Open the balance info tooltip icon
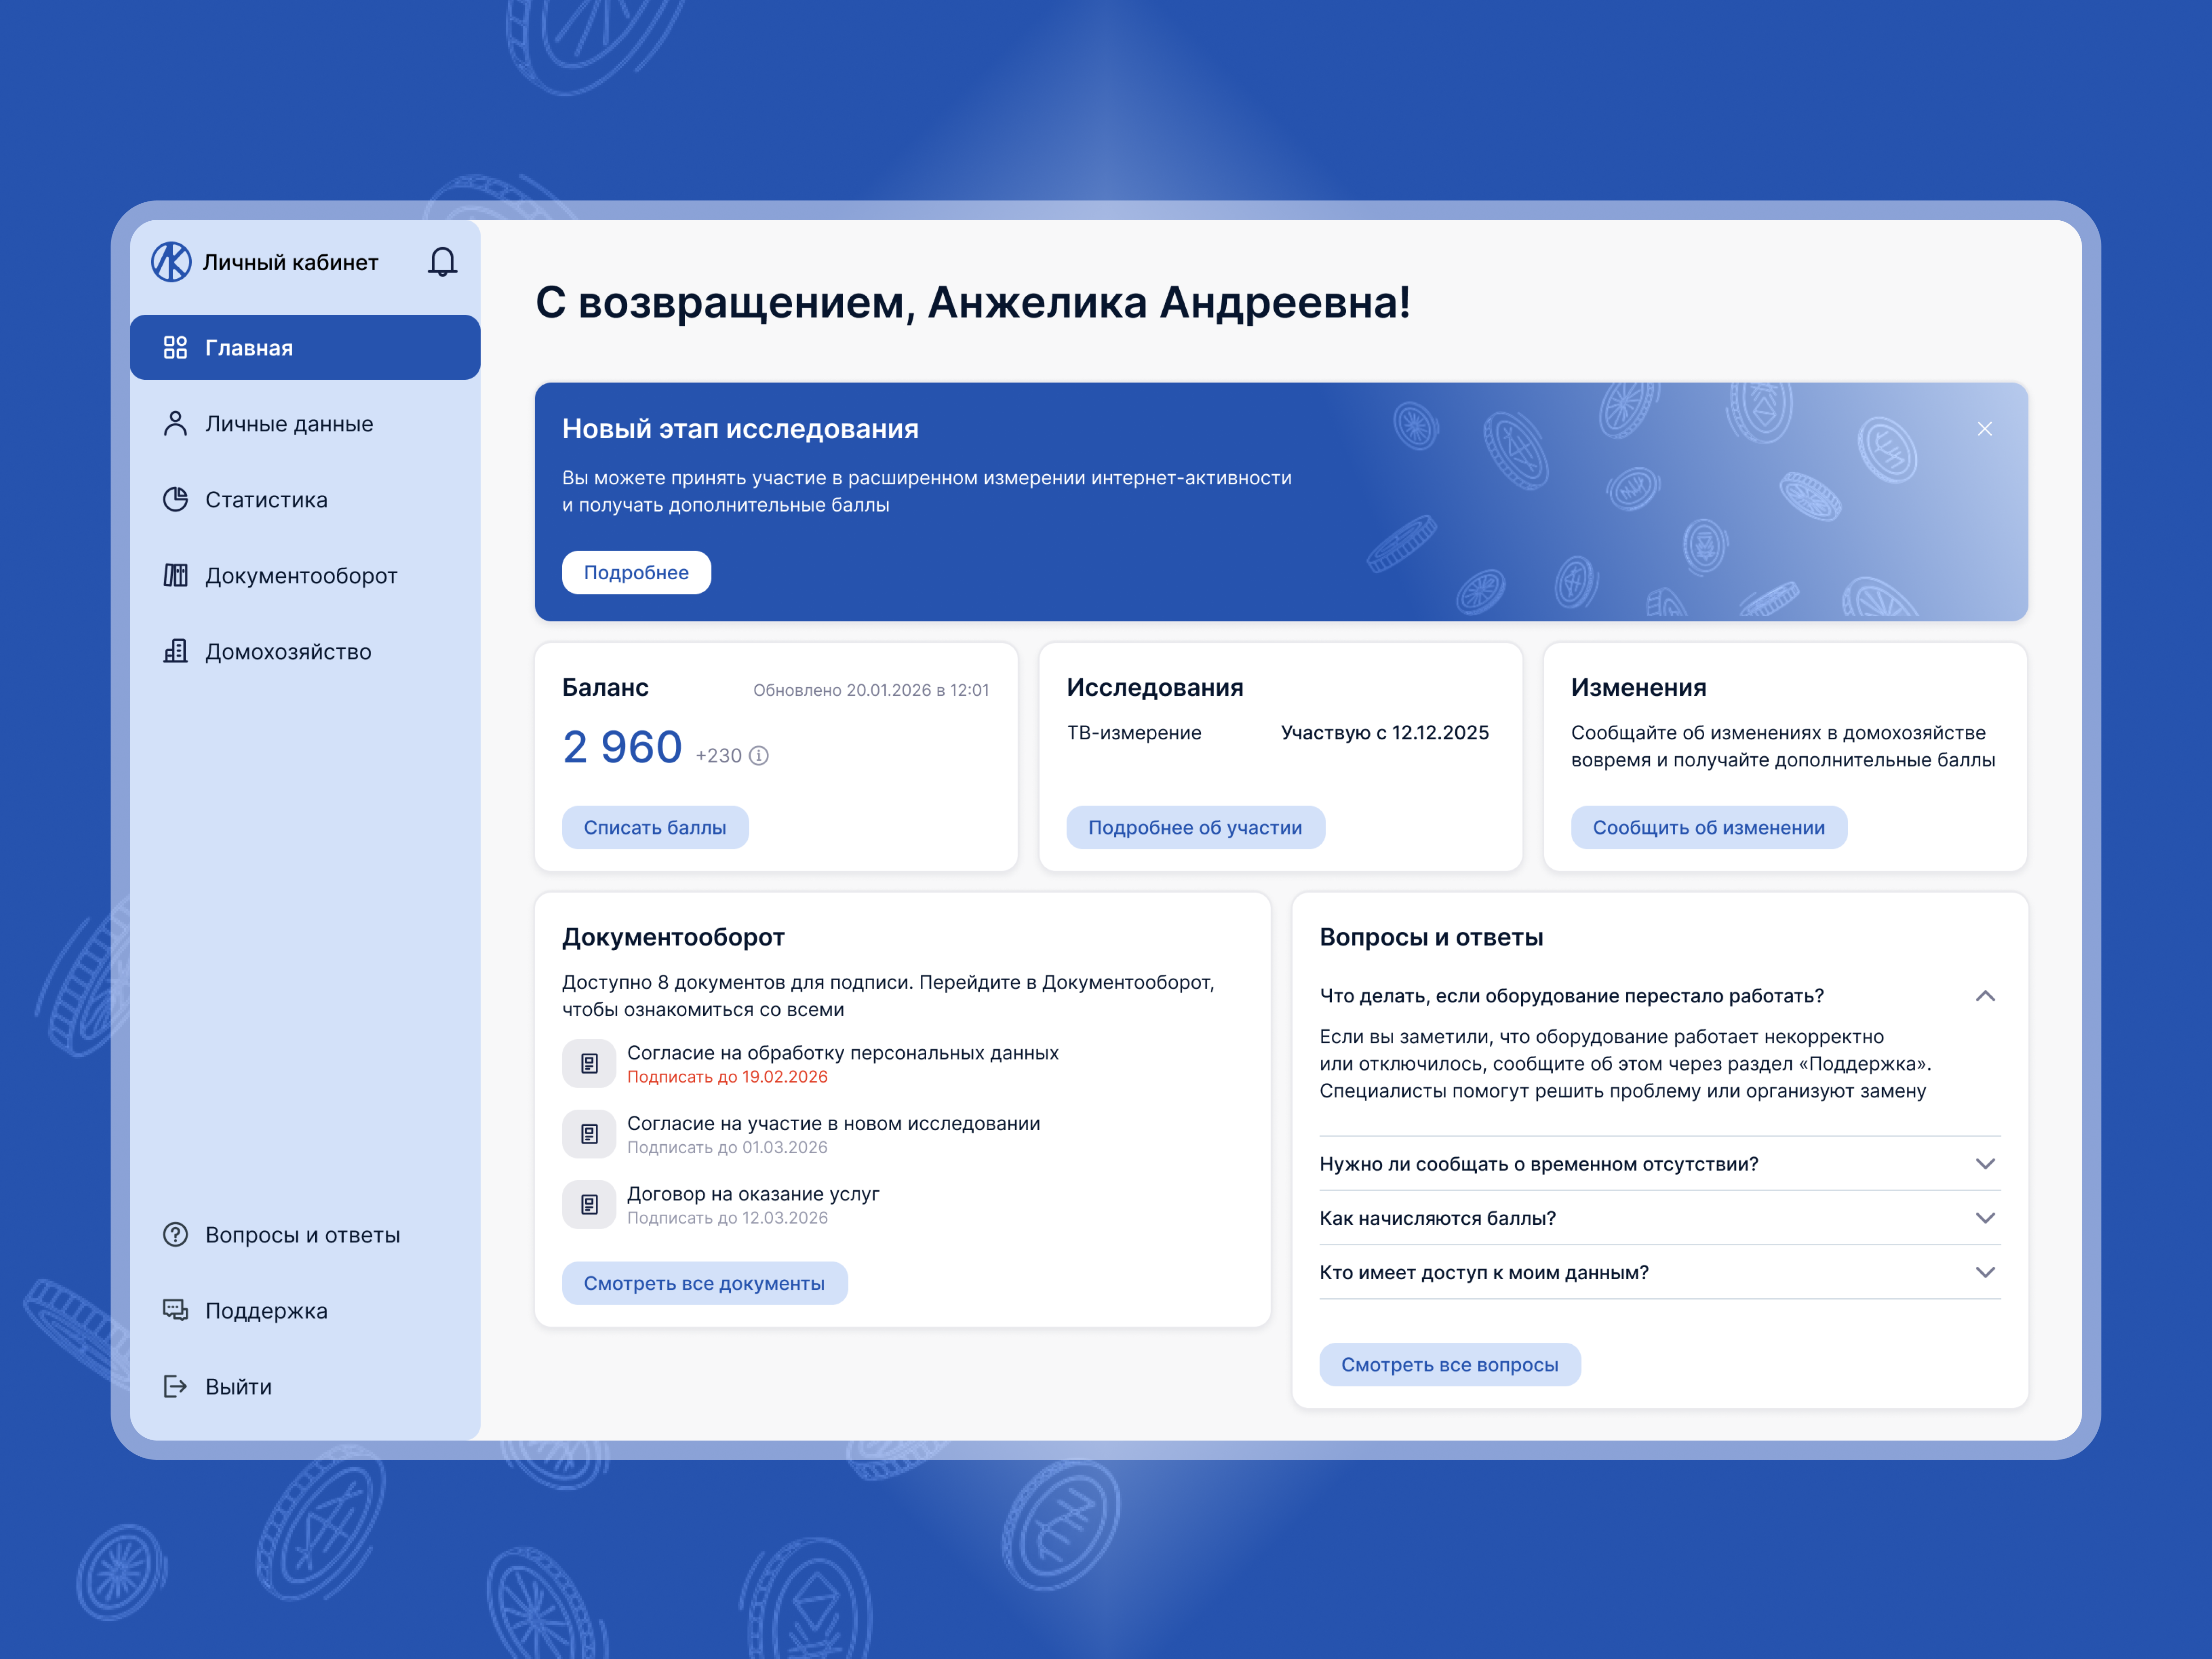The width and height of the screenshot is (2212, 1659). click(758, 756)
